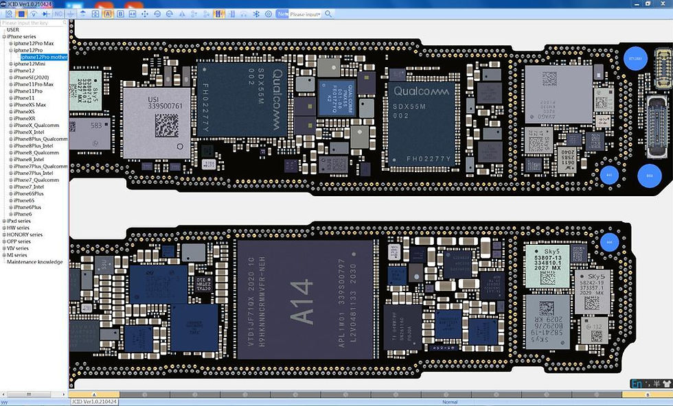Click the magnifier search icon after combo box
Screen dimensions: 673x406
click(x=328, y=14)
